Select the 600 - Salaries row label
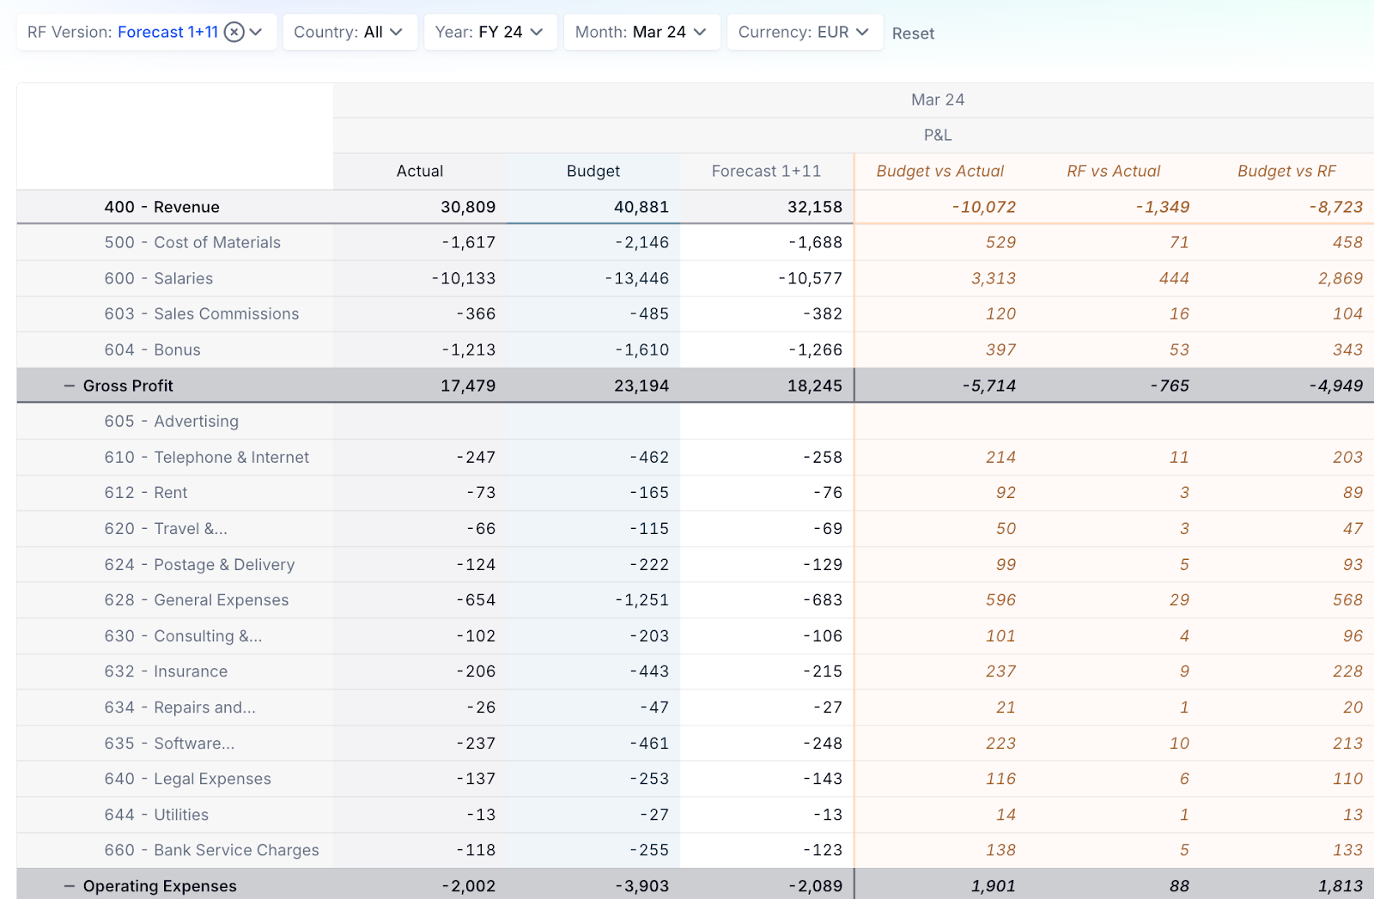The height and width of the screenshot is (899, 1374). [x=159, y=278]
